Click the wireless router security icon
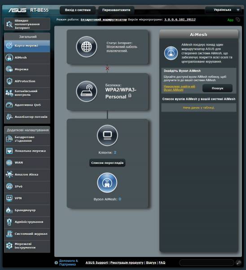The image size is (246, 270). point(87,91)
